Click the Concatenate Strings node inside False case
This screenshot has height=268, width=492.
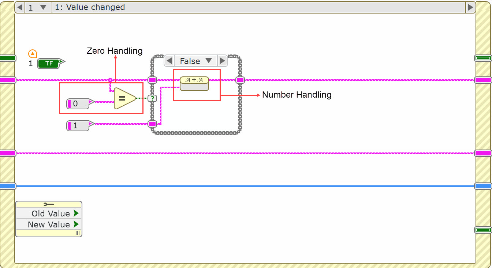coord(194,83)
